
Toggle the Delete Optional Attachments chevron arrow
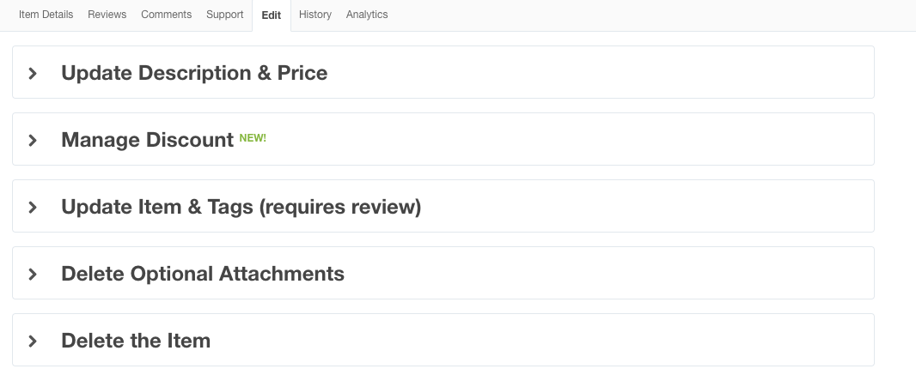click(x=33, y=274)
